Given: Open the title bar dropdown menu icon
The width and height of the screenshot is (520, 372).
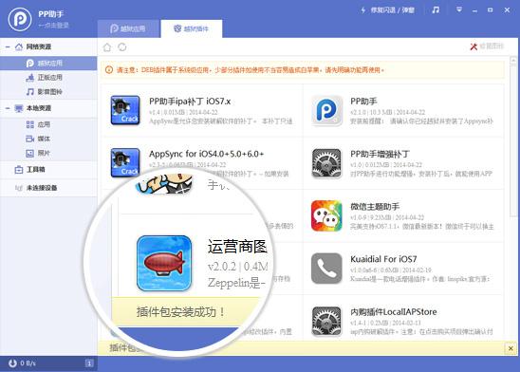Looking at the screenshot, I should [x=459, y=9].
